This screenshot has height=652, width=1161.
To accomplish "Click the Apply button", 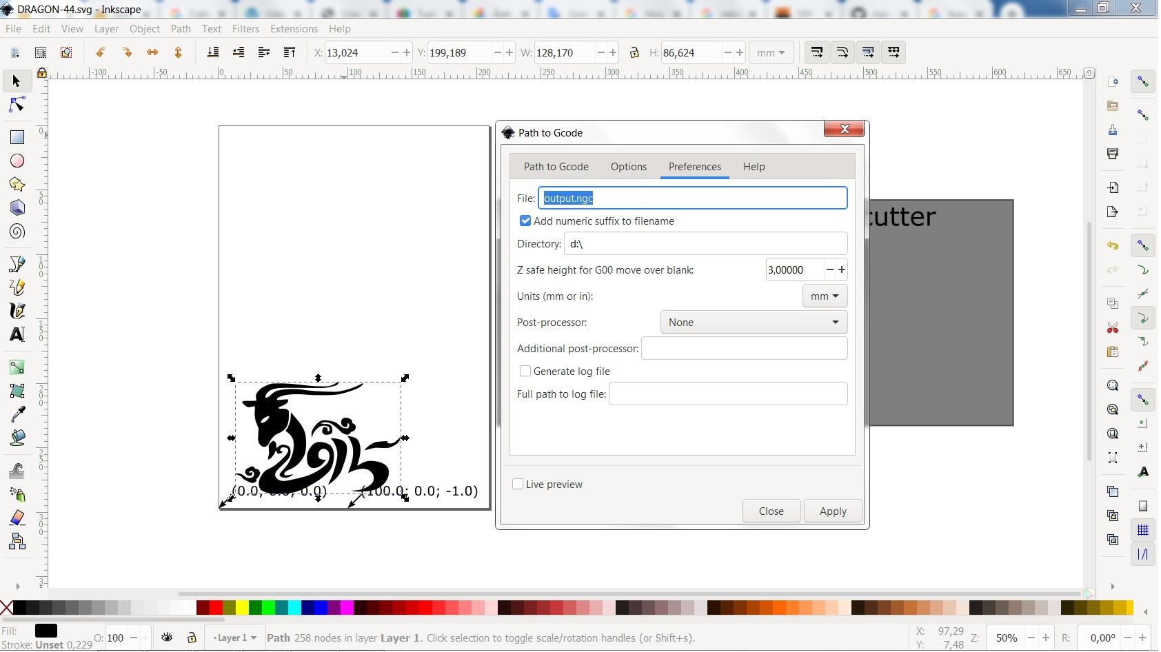I will [833, 511].
